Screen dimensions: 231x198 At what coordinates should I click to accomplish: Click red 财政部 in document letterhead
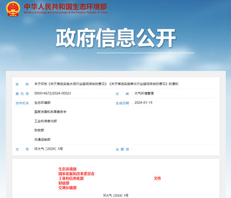click(x=64, y=183)
